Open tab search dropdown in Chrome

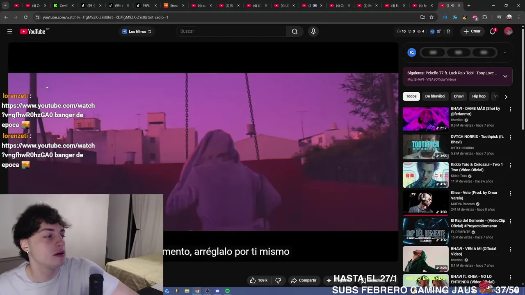click(x=5, y=6)
